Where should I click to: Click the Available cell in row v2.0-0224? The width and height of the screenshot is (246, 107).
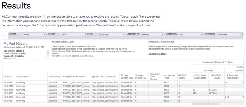pos(53,101)
